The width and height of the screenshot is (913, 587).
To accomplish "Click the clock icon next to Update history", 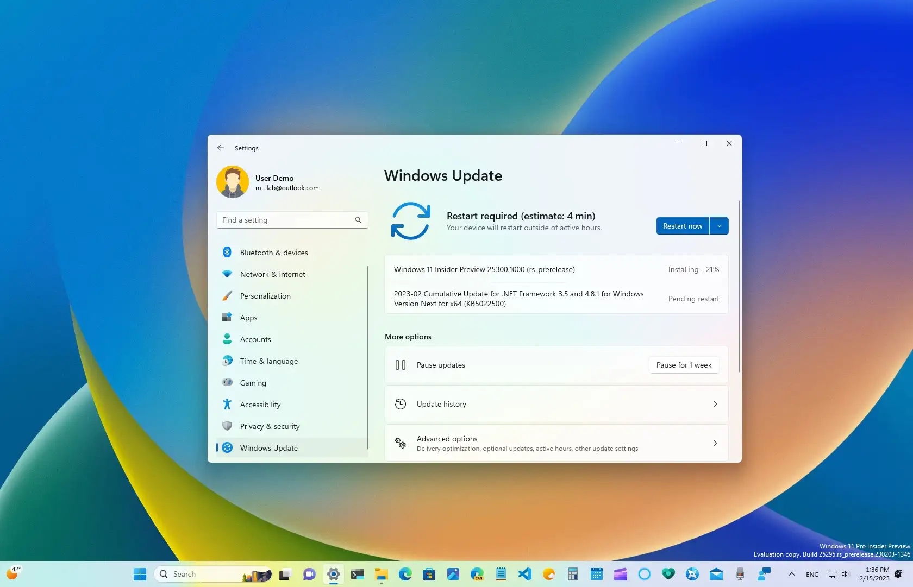I will click(401, 404).
